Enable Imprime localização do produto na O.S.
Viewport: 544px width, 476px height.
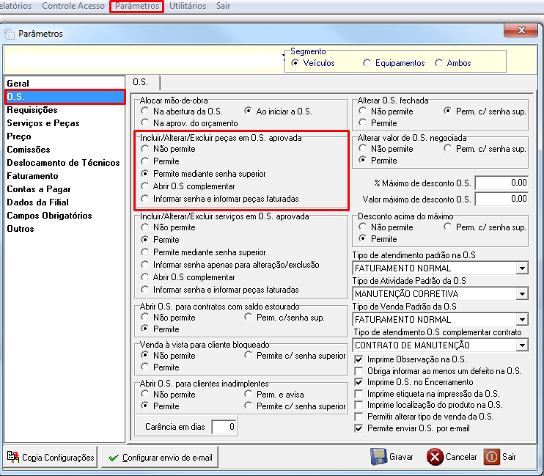(359, 405)
